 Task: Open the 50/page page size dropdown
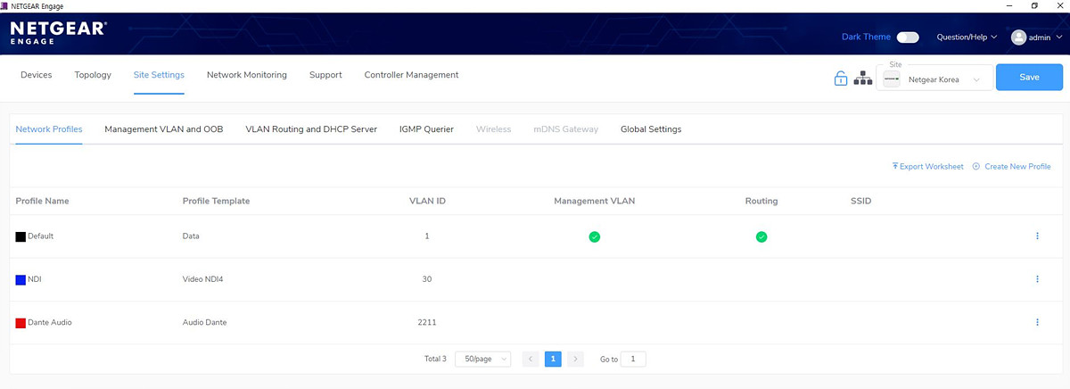(482, 359)
